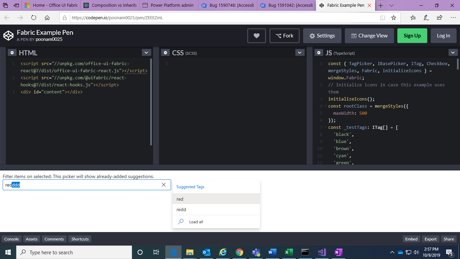The width and height of the screenshot is (460, 259).
Task: Select the 'red' suggested tag
Action: tap(216, 199)
